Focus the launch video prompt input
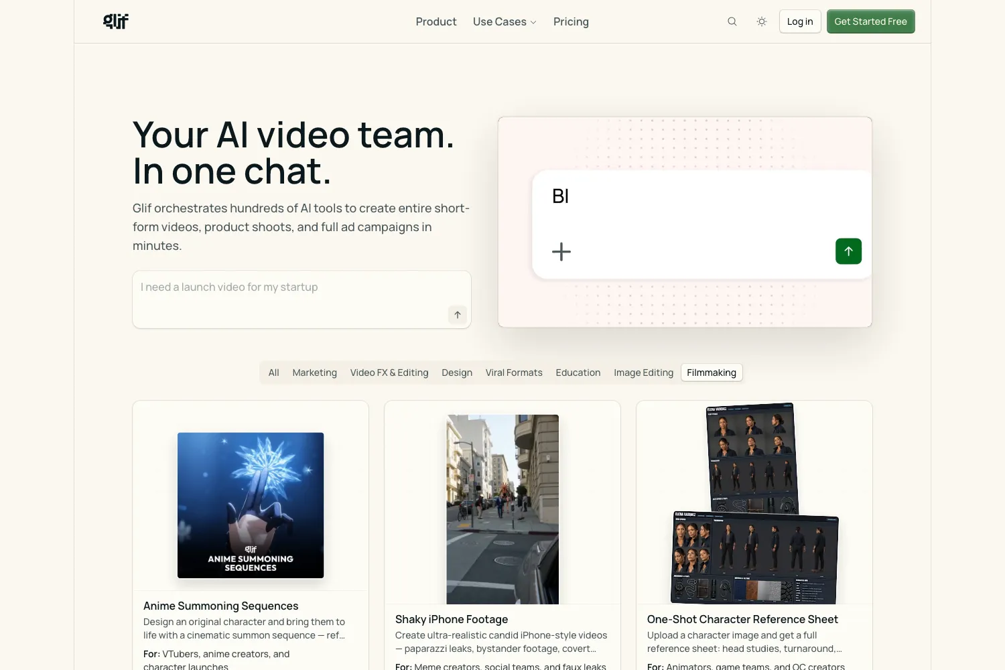This screenshot has height=670, width=1005. (x=301, y=299)
